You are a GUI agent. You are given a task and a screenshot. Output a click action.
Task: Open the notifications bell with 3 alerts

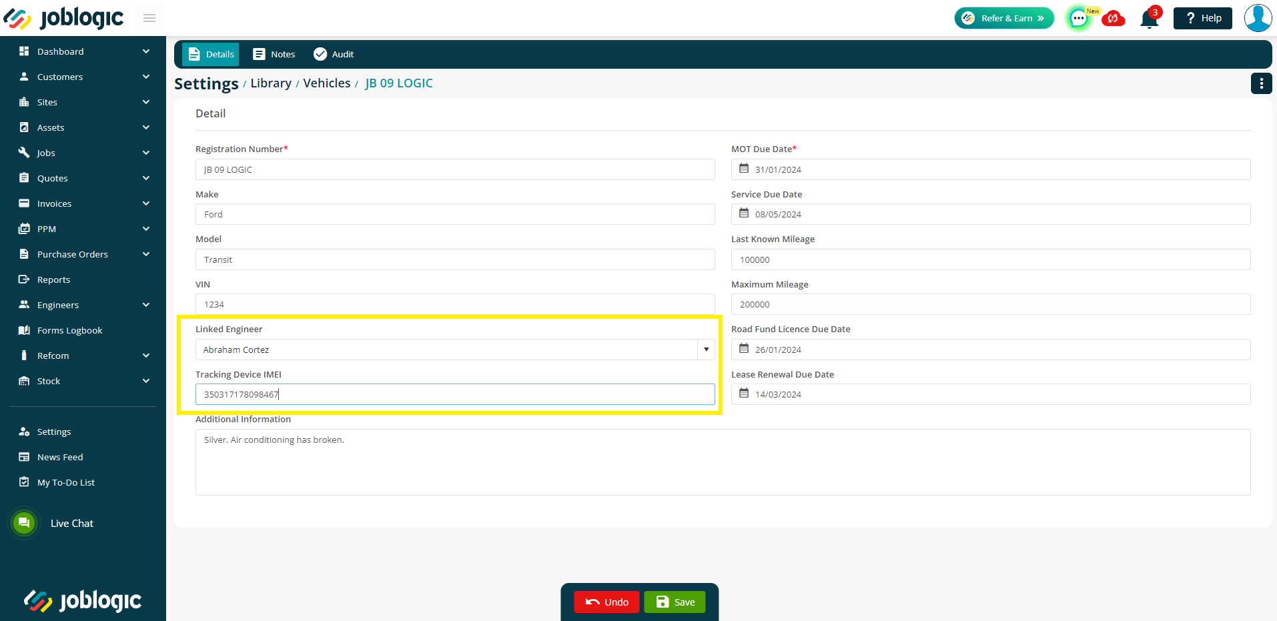(x=1150, y=19)
